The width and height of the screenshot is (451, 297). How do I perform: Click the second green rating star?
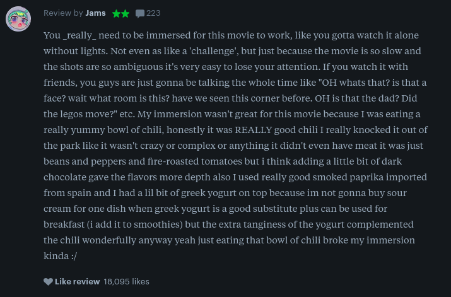tap(126, 13)
